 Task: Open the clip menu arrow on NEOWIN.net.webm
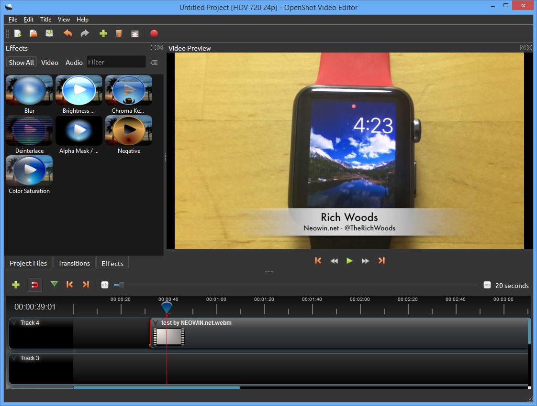coord(155,322)
